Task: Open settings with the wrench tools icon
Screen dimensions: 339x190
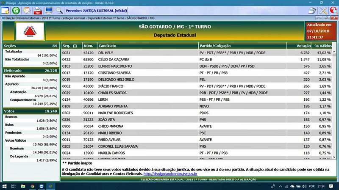Action: click(323, 11)
